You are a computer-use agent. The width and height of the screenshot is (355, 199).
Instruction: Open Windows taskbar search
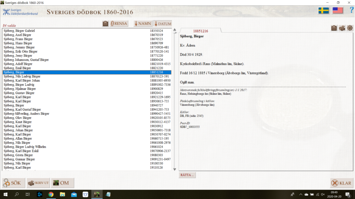coord(17,194)
